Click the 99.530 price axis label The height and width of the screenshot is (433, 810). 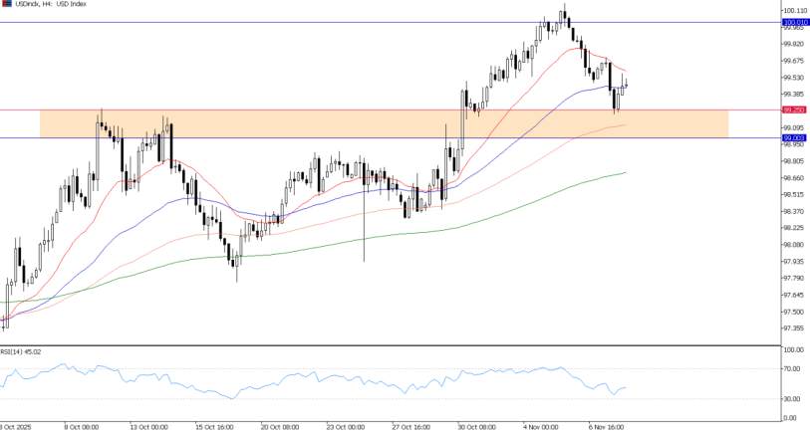click(x=794, y=78)
